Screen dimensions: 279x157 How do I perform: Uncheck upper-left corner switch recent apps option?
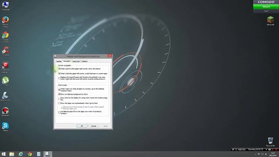pyautogui.click(x=59, y=73)
